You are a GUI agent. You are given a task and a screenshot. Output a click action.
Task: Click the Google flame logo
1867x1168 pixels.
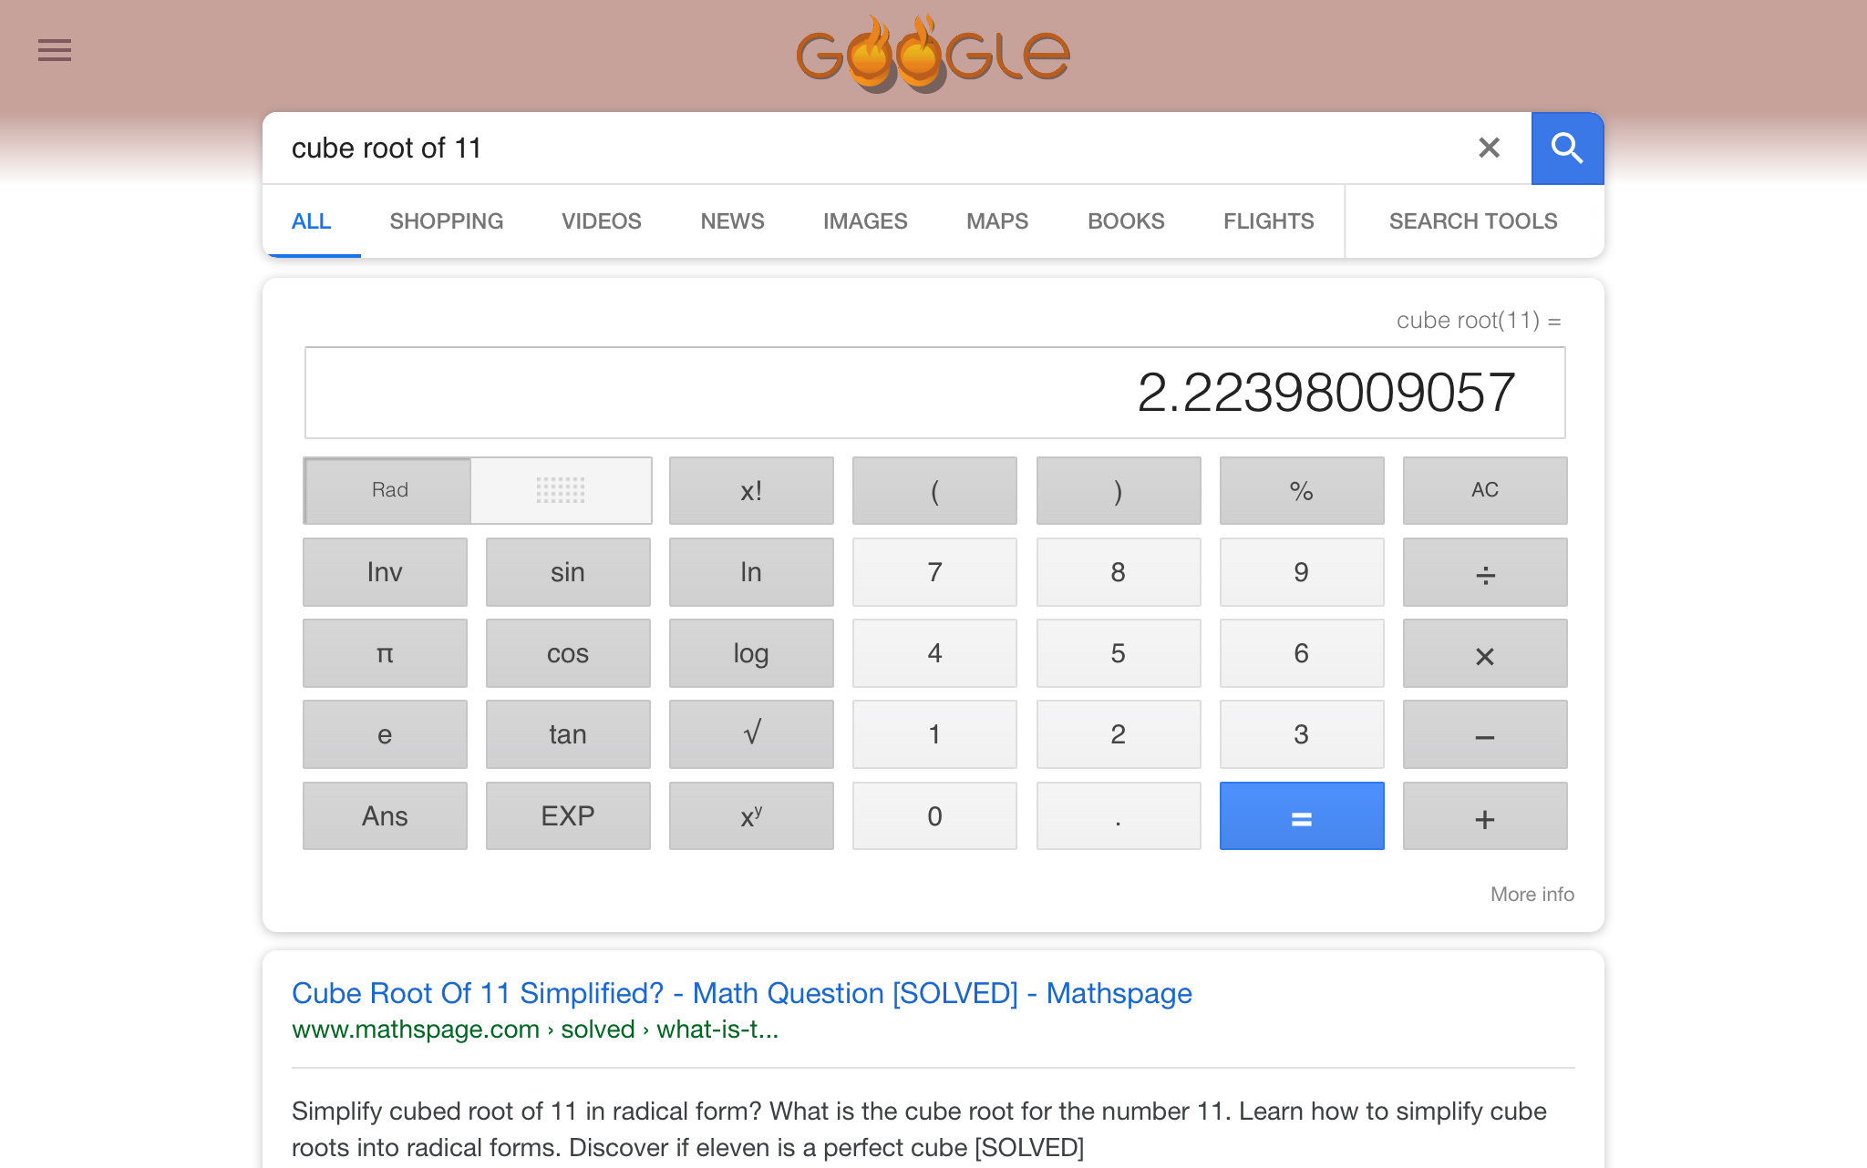(x=933, y=55)
